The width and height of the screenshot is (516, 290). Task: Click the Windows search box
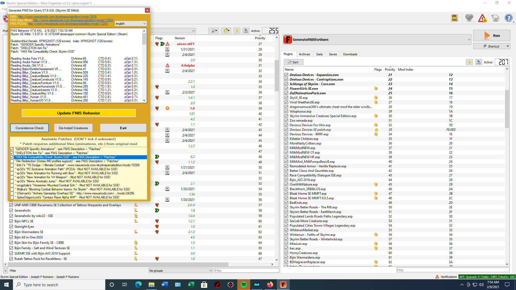(x=59, y=285)
